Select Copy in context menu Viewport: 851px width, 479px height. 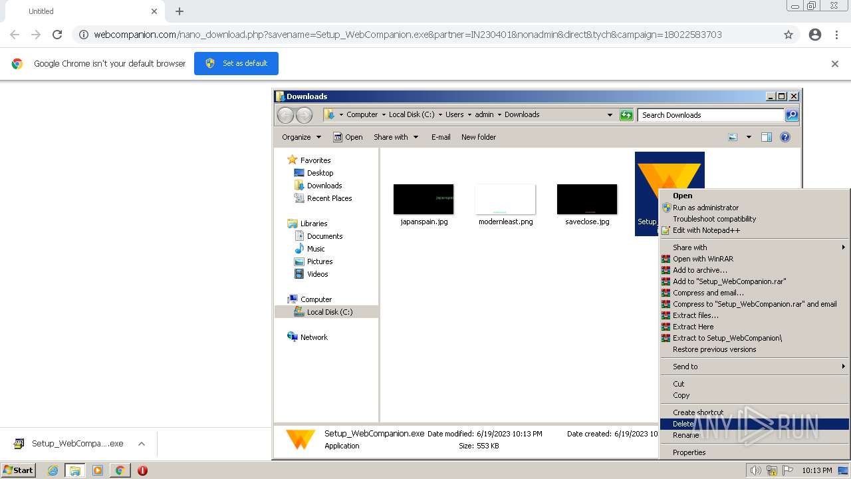(x=755, y=395)
